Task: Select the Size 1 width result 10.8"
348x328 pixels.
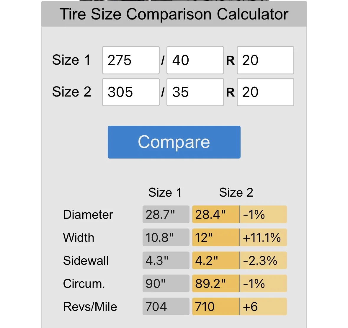Action: tap(166, 237)
